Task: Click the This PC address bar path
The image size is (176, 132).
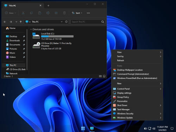Action: click(35, 22)
